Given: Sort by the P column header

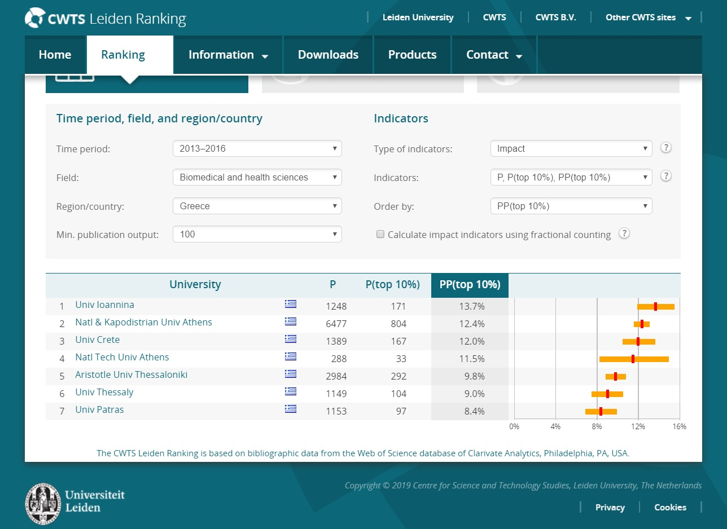Looking at the screenshot, I should pyautogui.click(x=332, y=285).
